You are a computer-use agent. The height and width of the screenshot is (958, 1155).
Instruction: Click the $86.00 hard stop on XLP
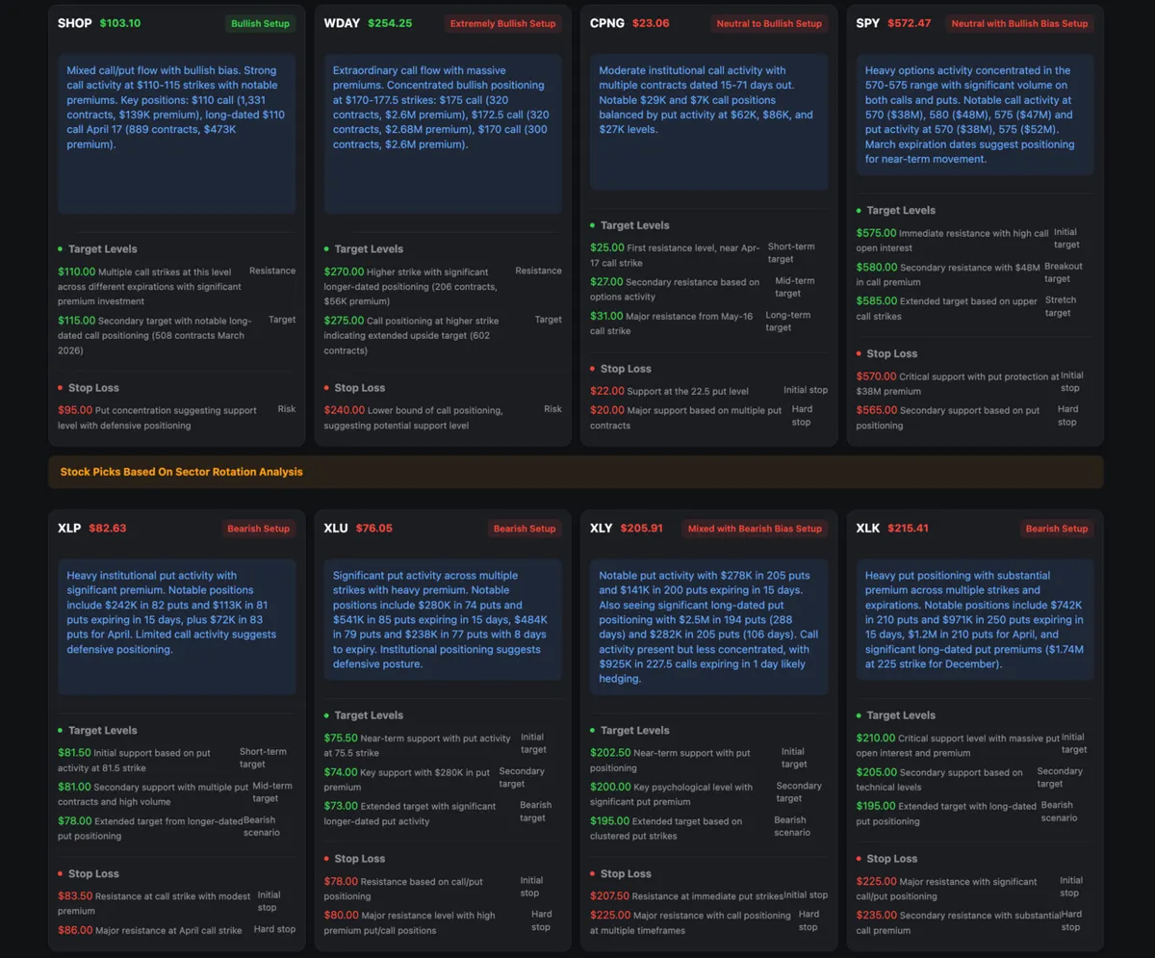(x=75, y=930)
